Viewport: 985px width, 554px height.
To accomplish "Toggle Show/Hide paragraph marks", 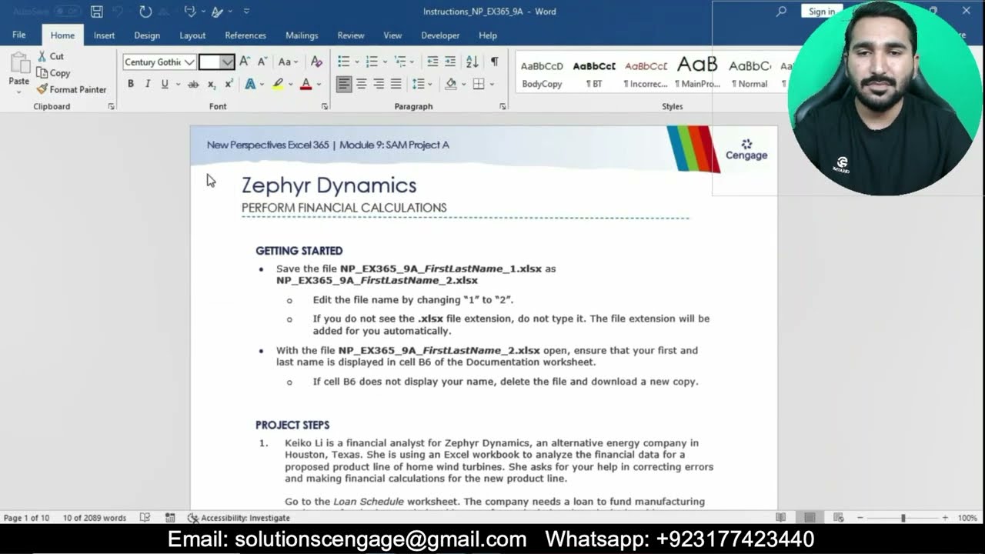I will (495, 62).
